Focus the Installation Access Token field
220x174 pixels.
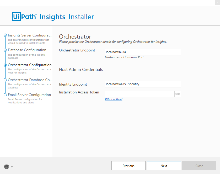click(139, 94)
